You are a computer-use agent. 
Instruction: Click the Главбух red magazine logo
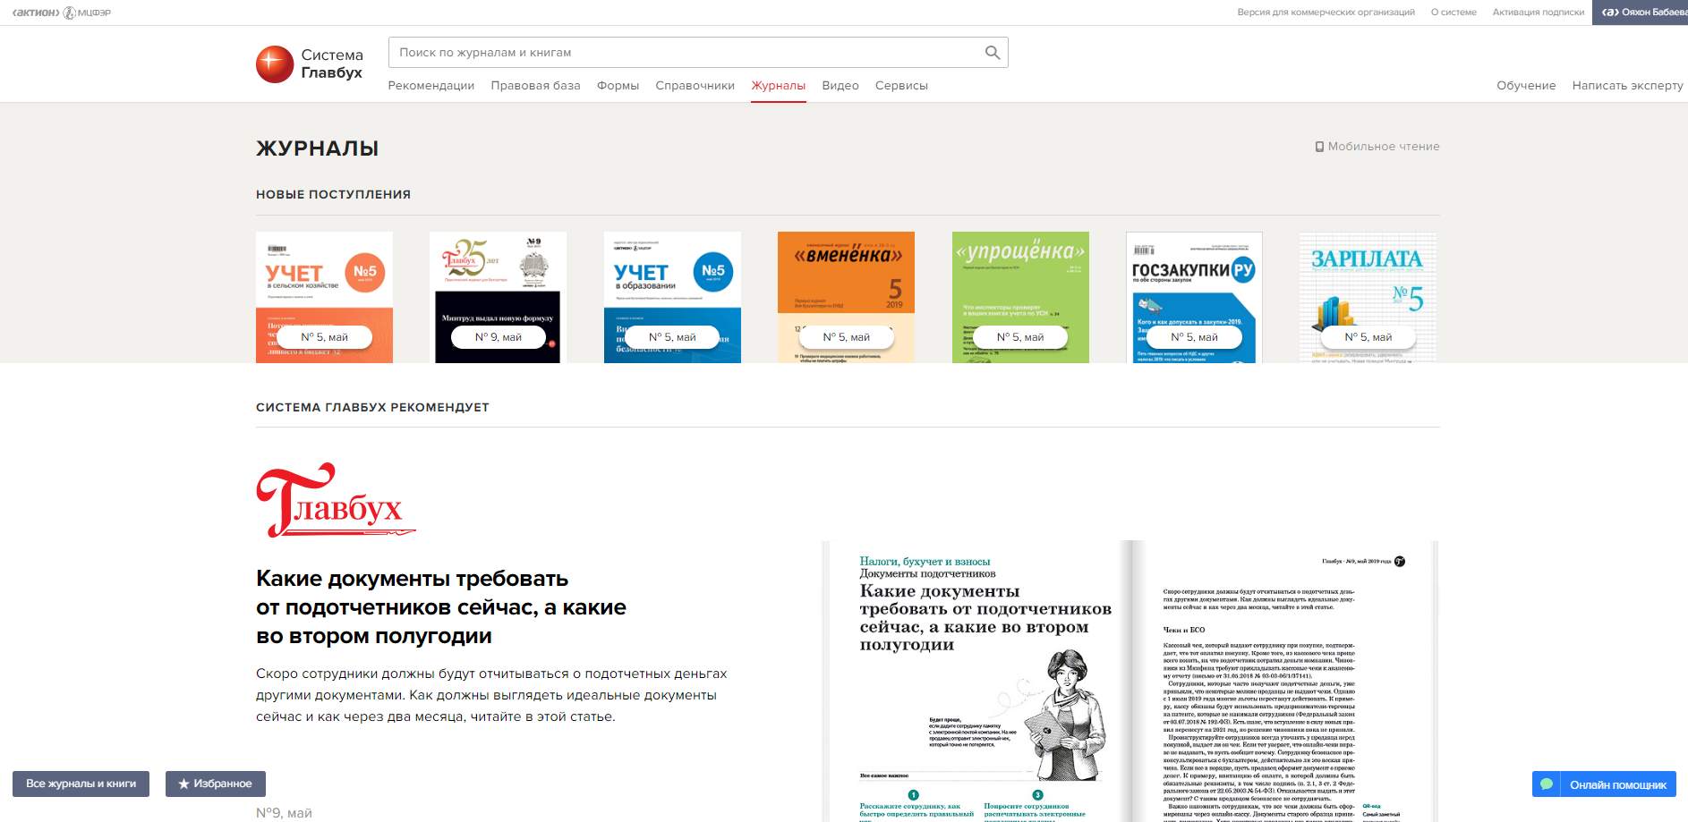[x=336, y=501]
